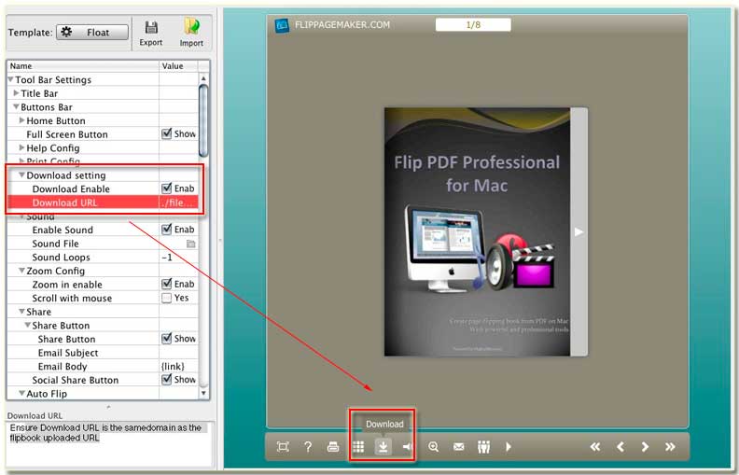739x475 pixels.
Task: Collapse the Share Button group node
Action: (28, 326)
